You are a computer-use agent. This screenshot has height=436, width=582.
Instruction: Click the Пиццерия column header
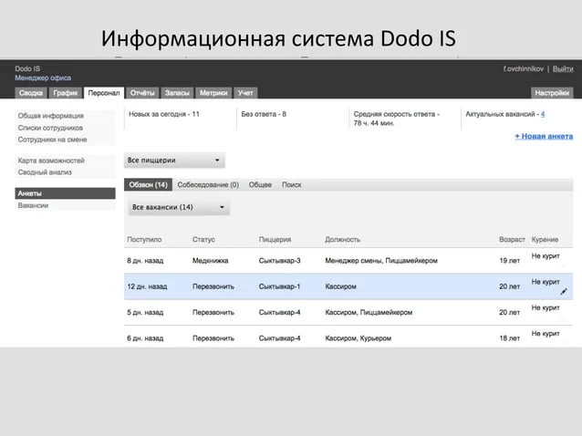click(x=275, y=240)
